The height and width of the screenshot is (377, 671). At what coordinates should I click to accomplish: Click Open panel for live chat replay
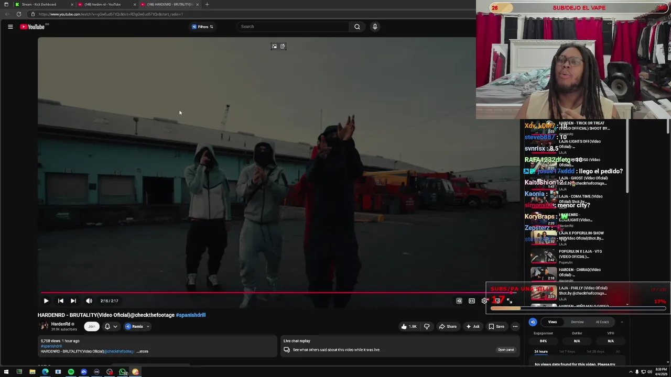click(506, 350)
